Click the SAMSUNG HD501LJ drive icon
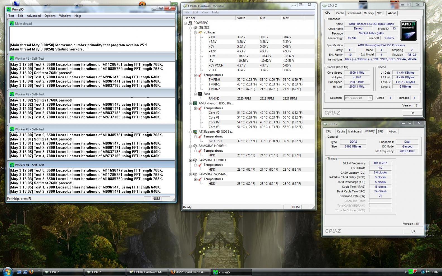Image resolution: width=442 pixels, height=276 pixels. point(195,160)
